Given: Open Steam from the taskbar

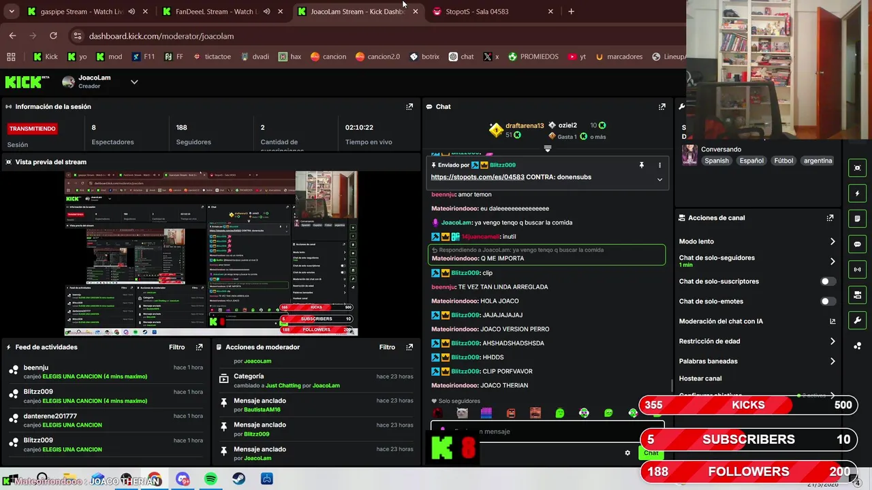Looking at the screenshot, I should pos(238,479).
